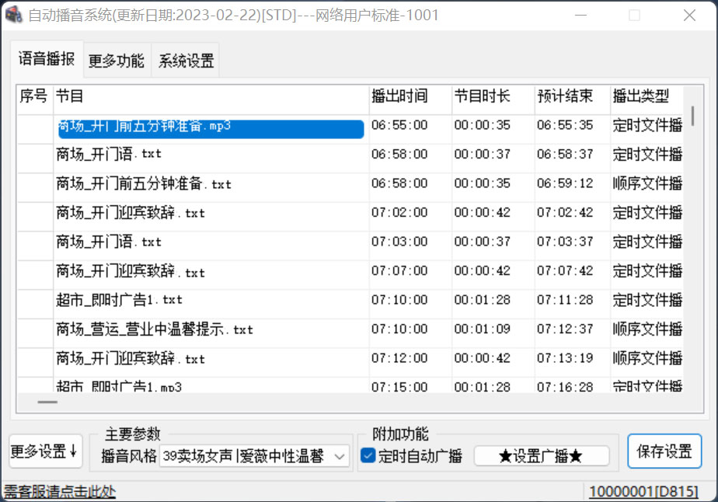718x502 pixels.
Task: Click the horizontal scrollbar thumb
Action: [x=47, y=402]
